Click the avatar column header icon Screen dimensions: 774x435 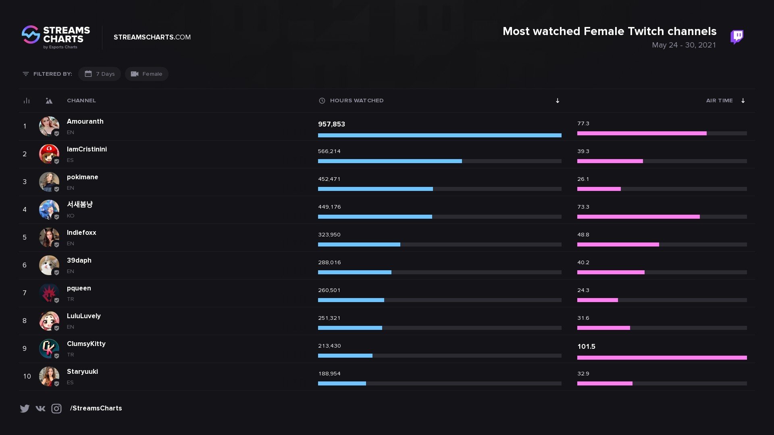click(x=49, y=101)
